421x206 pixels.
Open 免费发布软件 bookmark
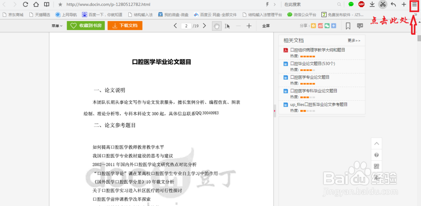pos(343,15)
